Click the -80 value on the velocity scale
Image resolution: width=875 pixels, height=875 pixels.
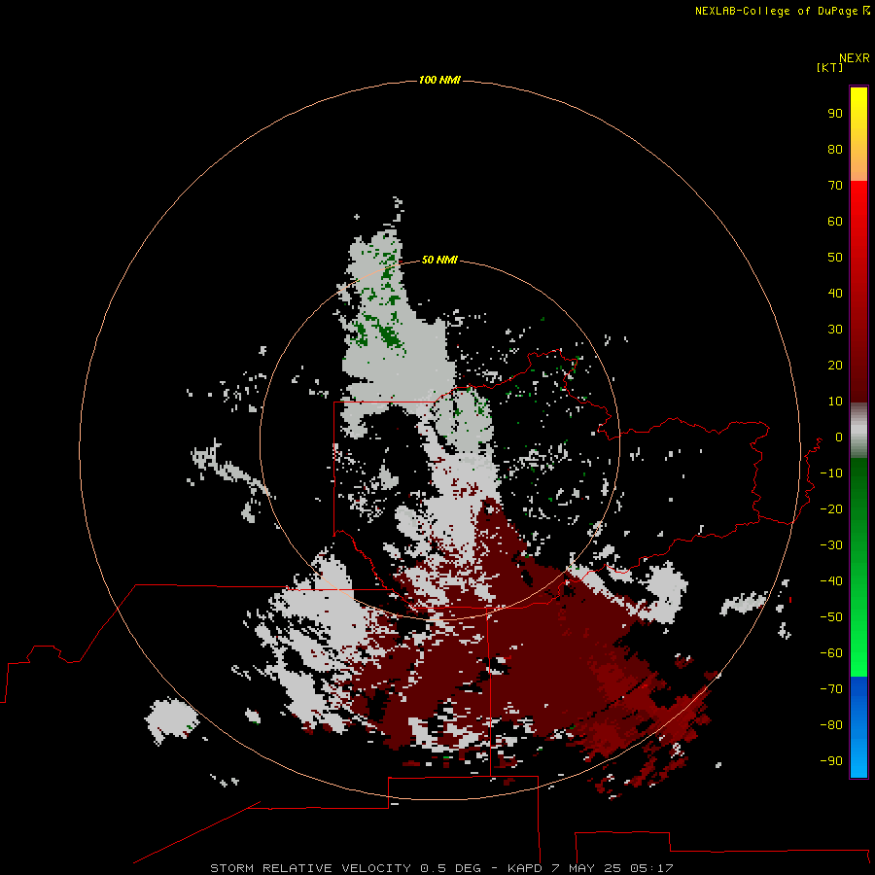[831, 725]
